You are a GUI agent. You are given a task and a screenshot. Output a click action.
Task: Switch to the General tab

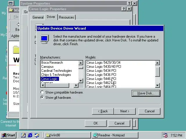tap(38, 17)
